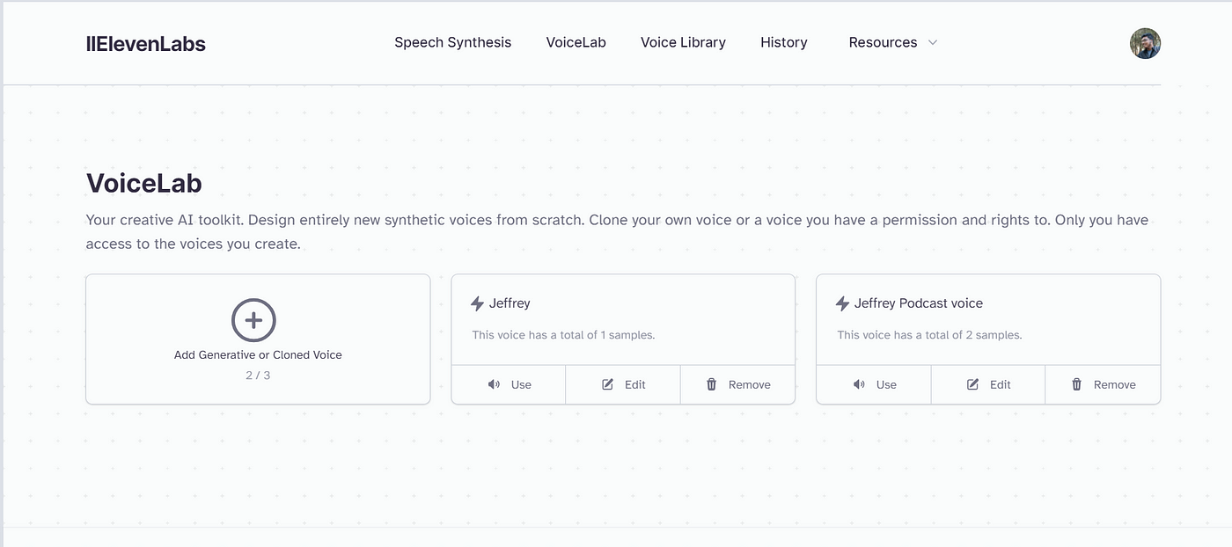Click speaker icon on Jeffrey Podcast voice

point(859,384)
